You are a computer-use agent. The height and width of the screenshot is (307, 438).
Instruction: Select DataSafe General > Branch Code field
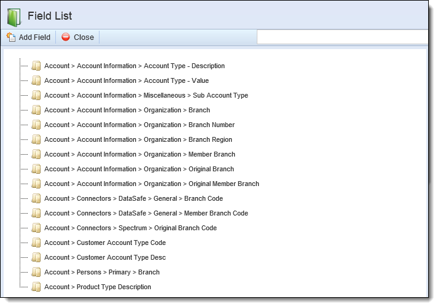(133, 198)
